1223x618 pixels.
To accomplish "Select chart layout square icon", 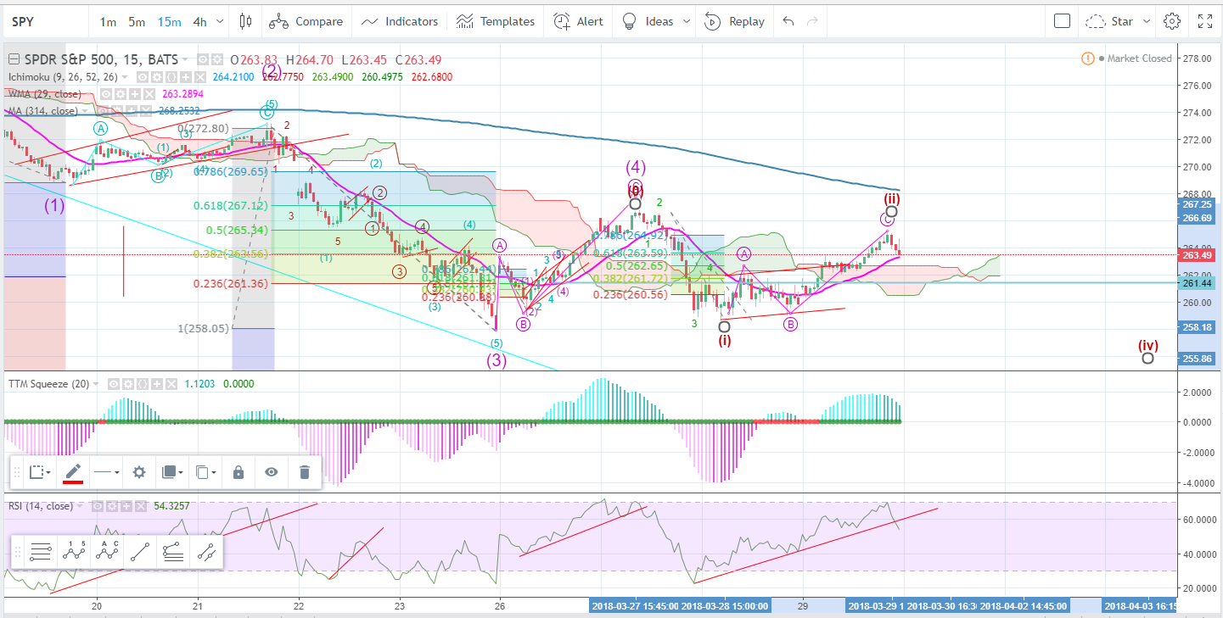I will 1062,21.
